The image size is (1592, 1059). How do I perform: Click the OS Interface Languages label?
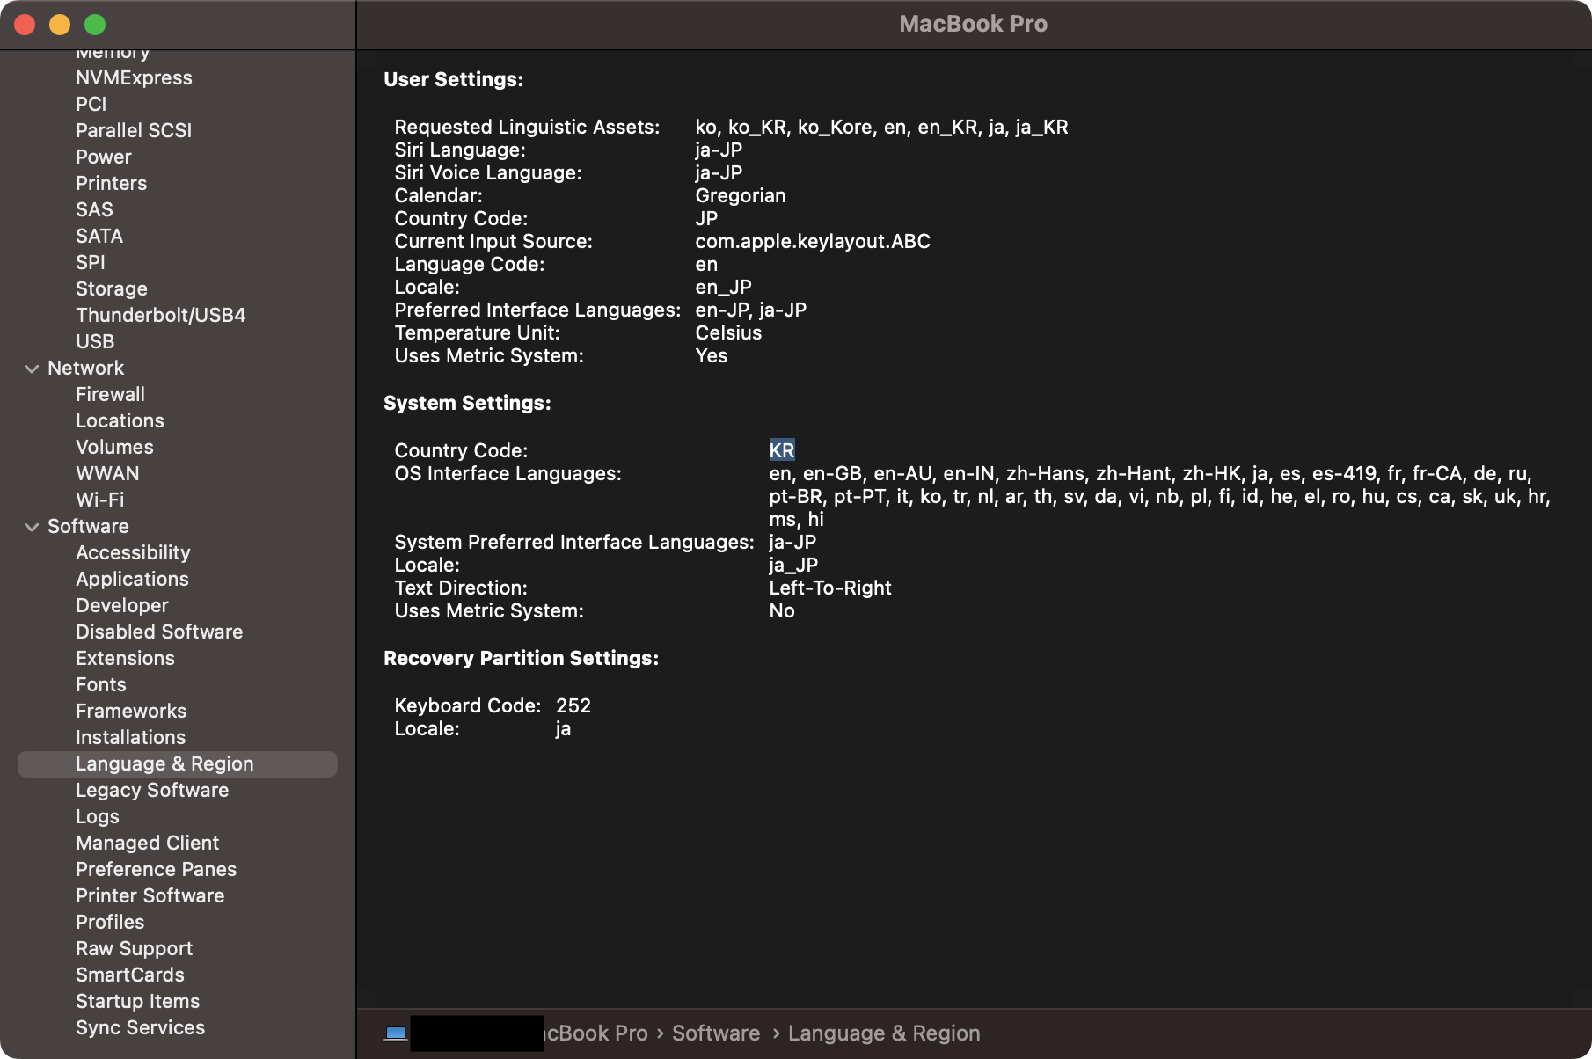(508, 473)
